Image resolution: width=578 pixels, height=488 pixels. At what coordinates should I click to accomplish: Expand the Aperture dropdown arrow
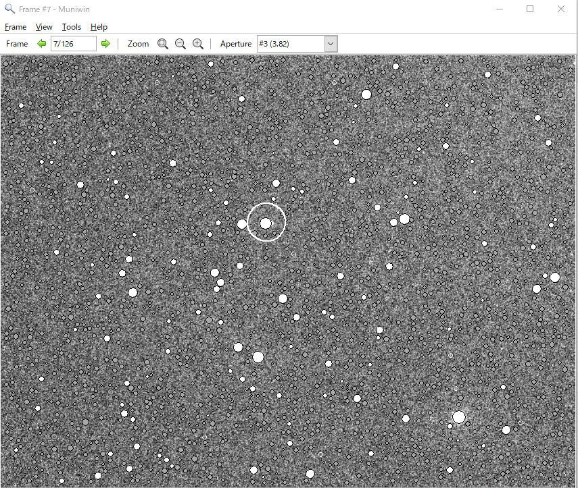click(331, 44)
